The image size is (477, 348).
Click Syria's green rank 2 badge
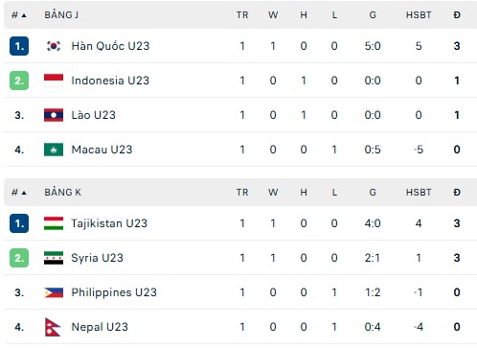(x=19, y=258)
